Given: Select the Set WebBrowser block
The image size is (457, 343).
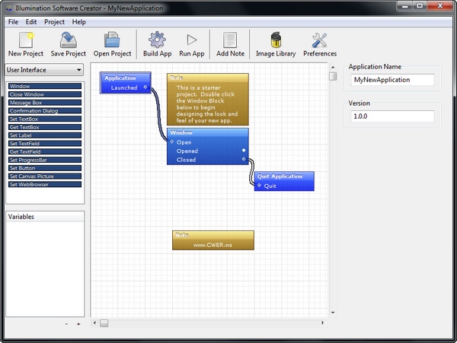Looking at the screenshot, I should point(44,185).
